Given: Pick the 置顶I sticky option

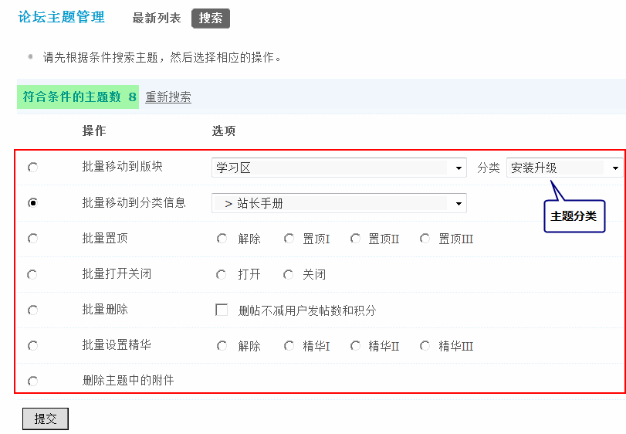Looking at the screenshot, I should pos(289,239).
